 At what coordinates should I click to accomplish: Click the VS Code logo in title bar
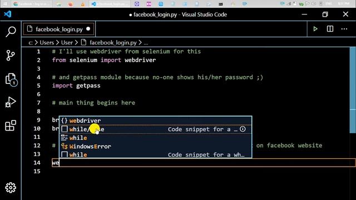pos(8,14)
